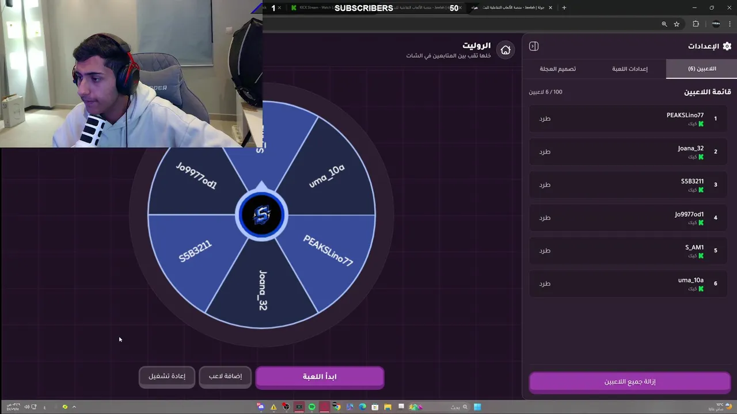Click Jo9977od1 wheel segment

(196, 176)
